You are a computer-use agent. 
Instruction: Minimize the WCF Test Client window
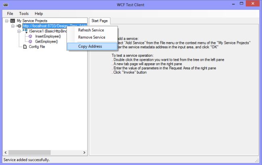pos(234,4)
